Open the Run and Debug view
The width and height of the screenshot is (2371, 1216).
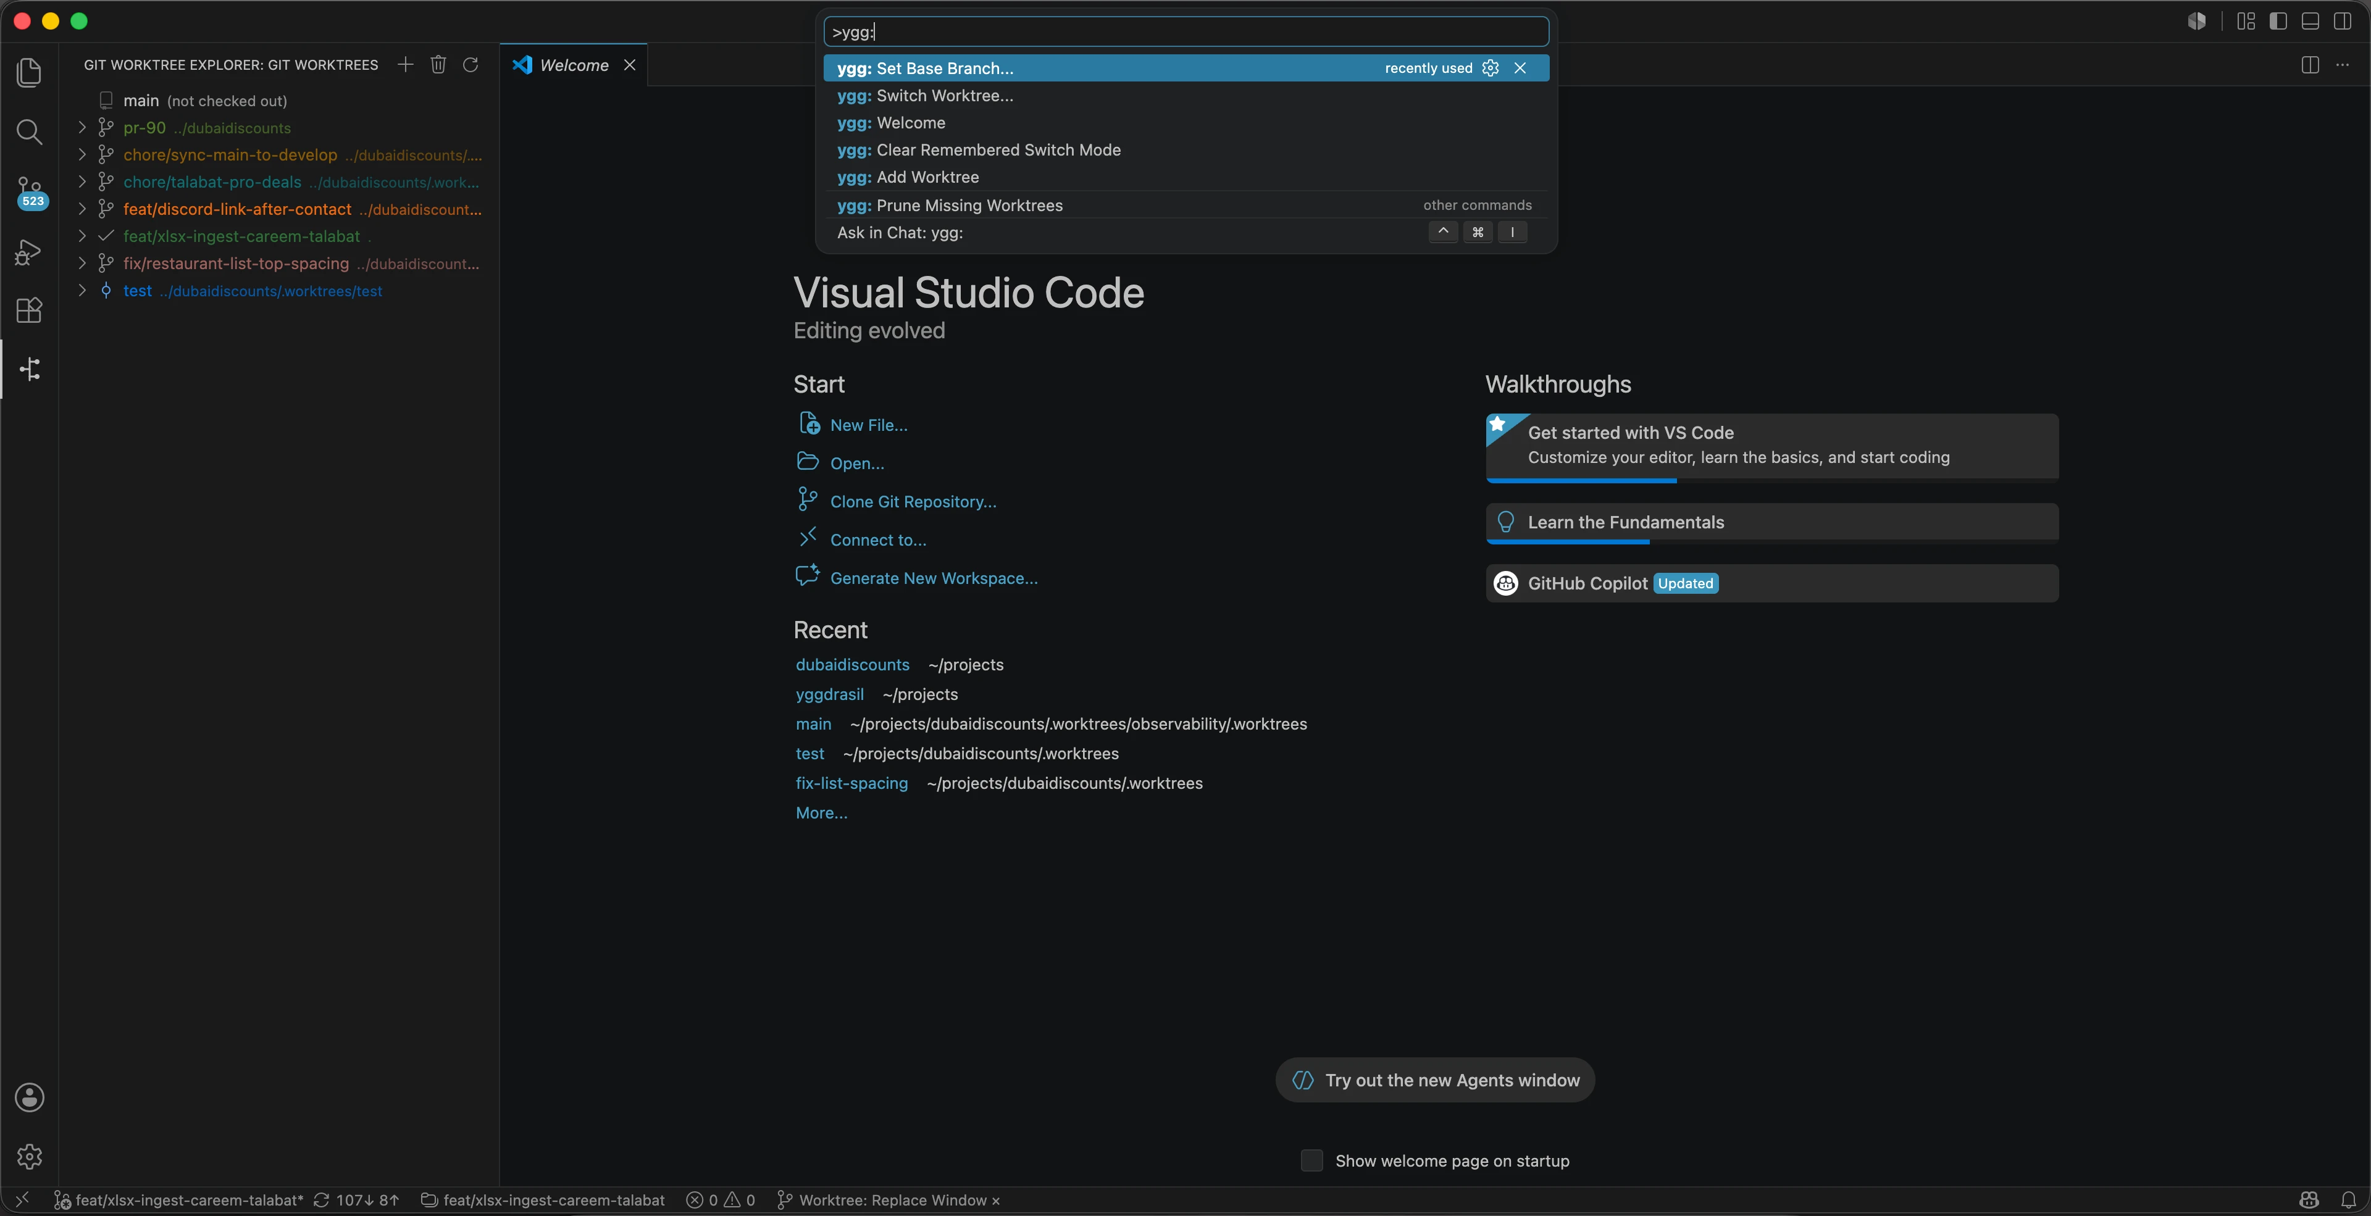tap(30, 251)
